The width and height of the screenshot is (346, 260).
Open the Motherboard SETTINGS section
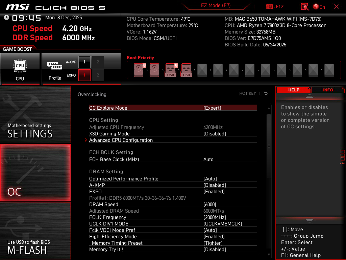35,114
